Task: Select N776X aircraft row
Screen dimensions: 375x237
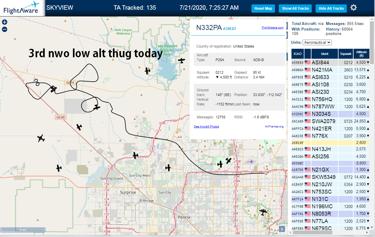Action: pyautogui.click(x=330, y=136)
